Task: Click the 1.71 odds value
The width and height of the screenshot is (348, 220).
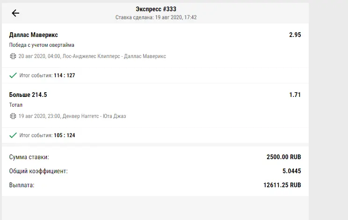Action: [x=295, y=95]
